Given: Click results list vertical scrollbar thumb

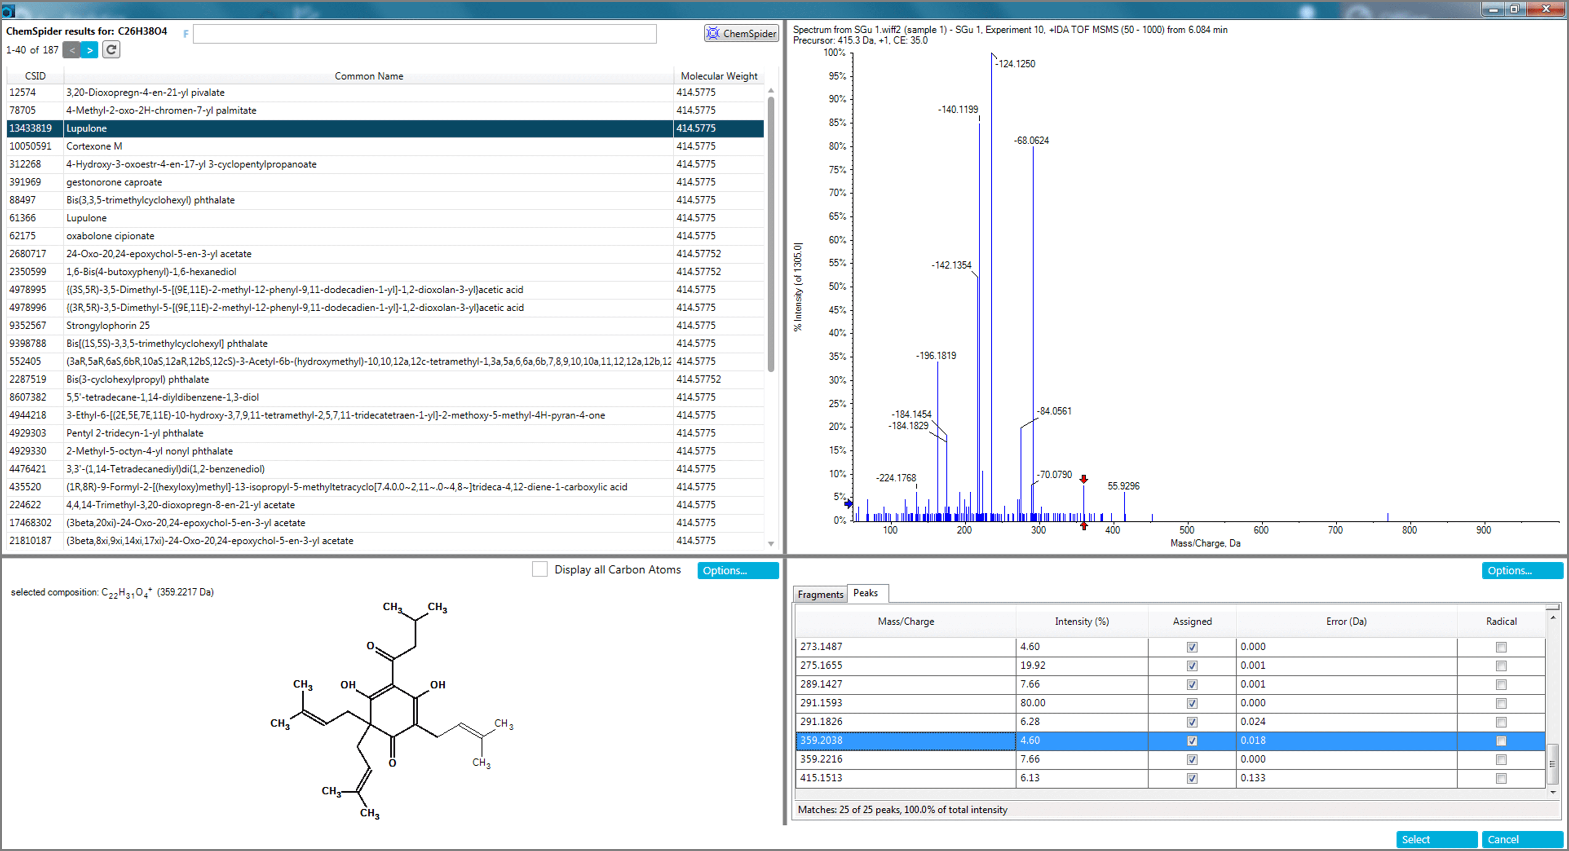Looking at the screenshot, I should coord(771,234).
